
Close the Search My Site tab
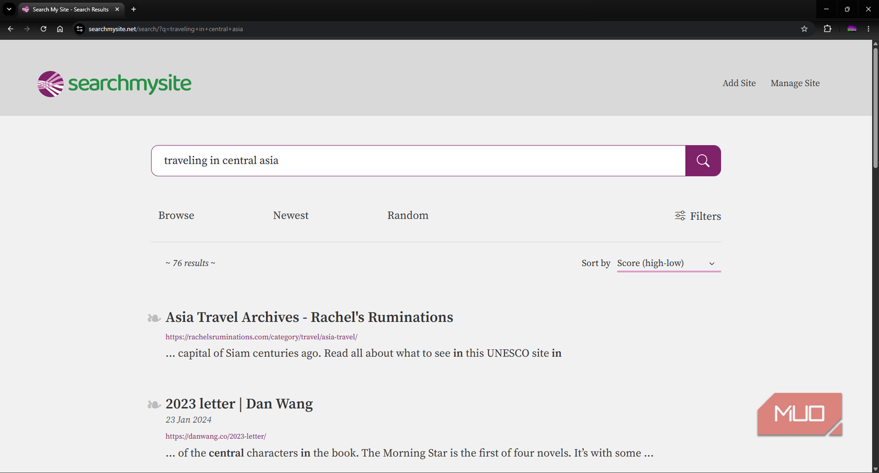click(117, 9)
